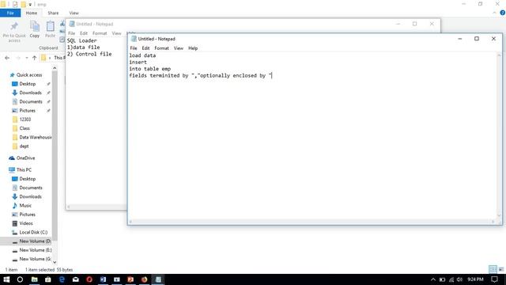Open Format menu in back Notepad window
506x285 pixels.
[100, 33]
